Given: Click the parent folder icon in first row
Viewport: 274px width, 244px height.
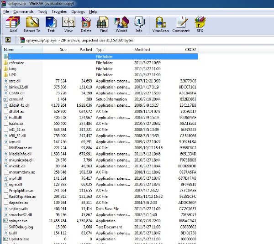Looking at the screenshot, I should click(x=6, y=57).
